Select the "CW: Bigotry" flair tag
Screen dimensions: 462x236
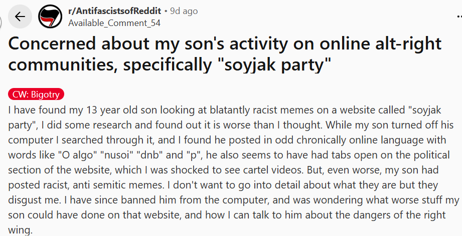(37, 95)
